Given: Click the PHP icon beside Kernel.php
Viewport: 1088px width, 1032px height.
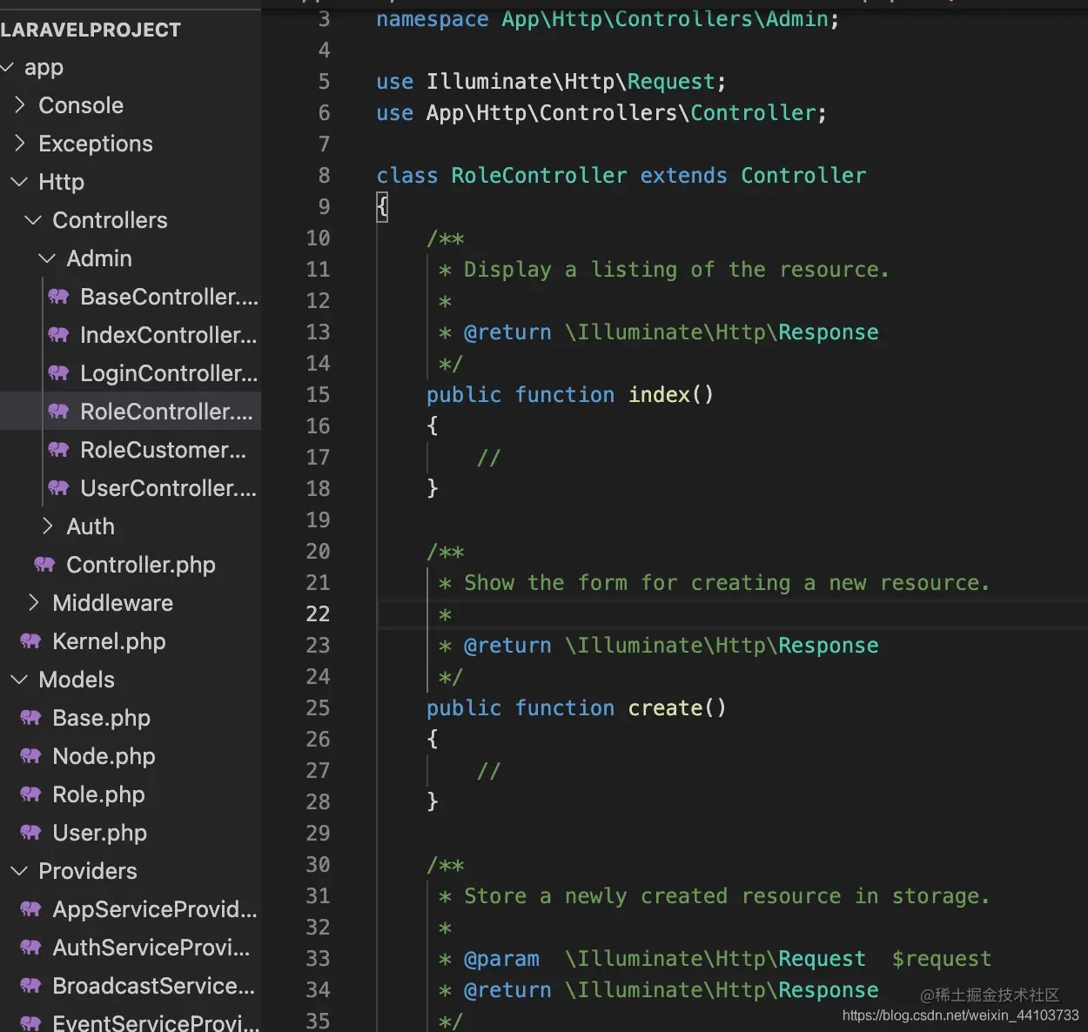Looking at the screenshot, I should point(30,641).
